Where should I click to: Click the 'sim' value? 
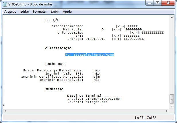click(96, 77)
